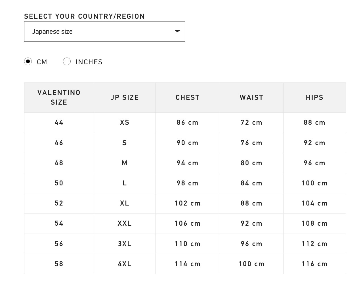Click the 116 cm hips measurement
The width and height of the screenshot is (357, 292).
click(315, 264)
